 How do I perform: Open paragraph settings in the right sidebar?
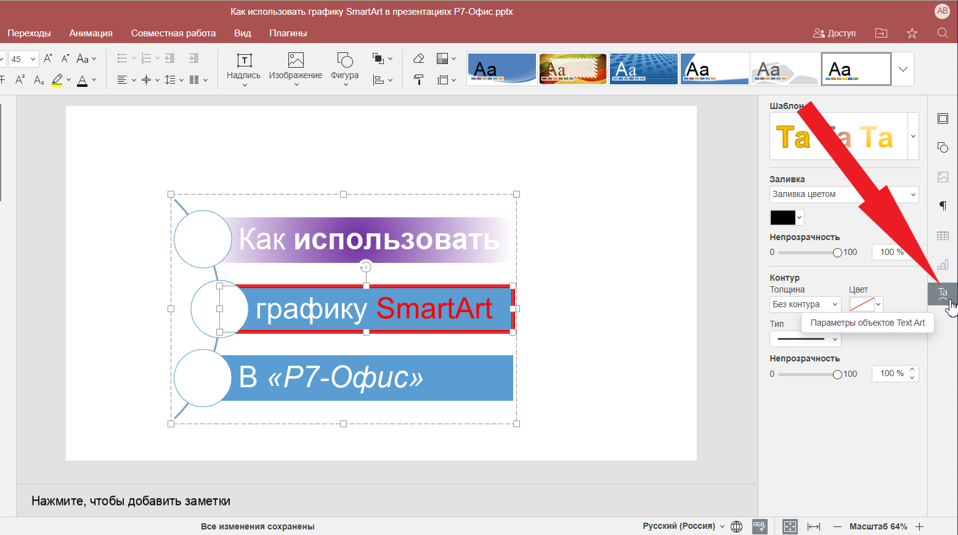[x=943, y=206]
